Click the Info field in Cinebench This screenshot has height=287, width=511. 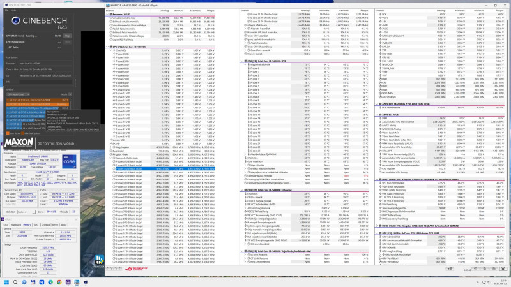pos(45,82)
